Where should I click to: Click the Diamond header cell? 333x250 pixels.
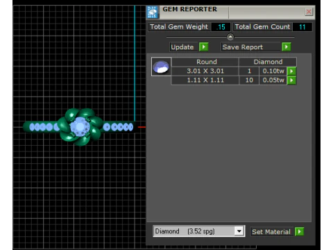pos(268,62)
